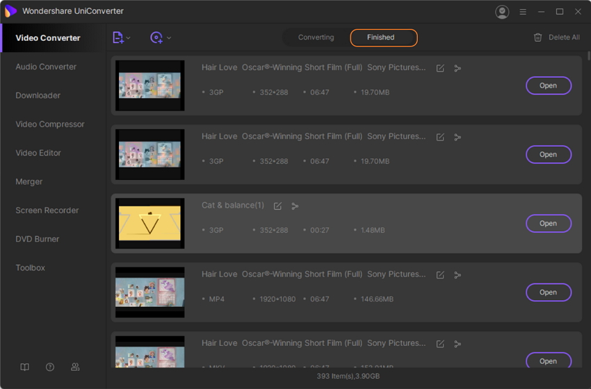Click the Wondershare UniConverter logo icon

(x=10, y=11)
